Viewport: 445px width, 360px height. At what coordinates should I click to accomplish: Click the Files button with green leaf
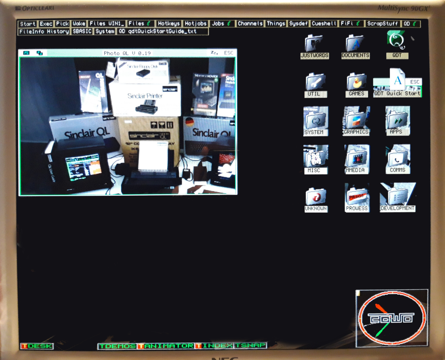tap(141, 24)
